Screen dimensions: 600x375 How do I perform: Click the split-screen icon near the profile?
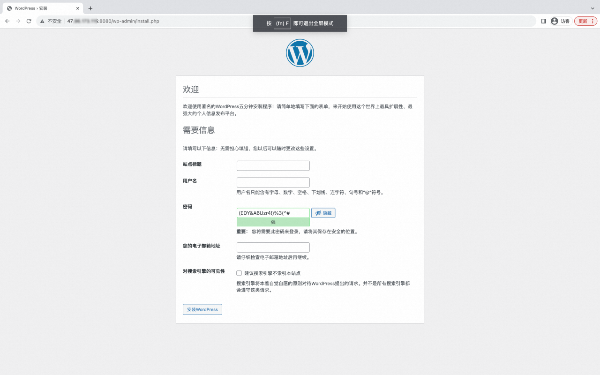coord(543,21)
